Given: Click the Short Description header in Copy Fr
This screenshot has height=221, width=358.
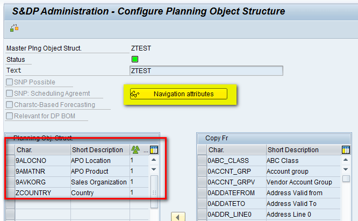Looking at the screenshot, I should click(x=293, y=150).
